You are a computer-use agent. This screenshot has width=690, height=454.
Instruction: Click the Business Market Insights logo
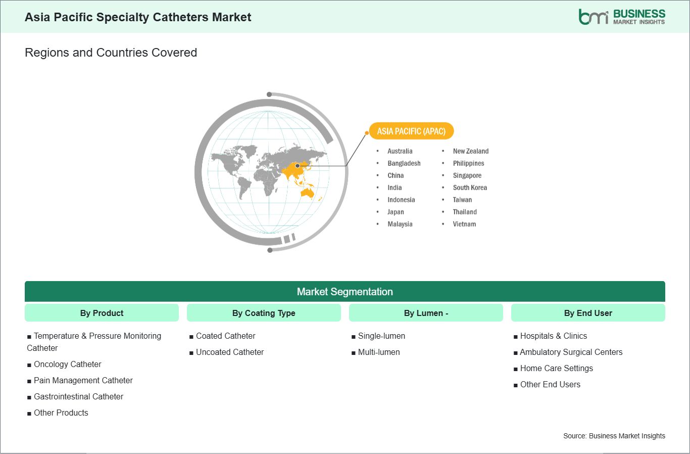point(621,17)
